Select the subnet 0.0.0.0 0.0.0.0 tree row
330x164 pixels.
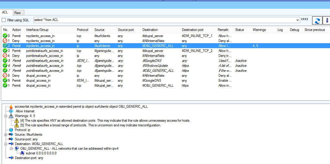click(x=41, y=153)
